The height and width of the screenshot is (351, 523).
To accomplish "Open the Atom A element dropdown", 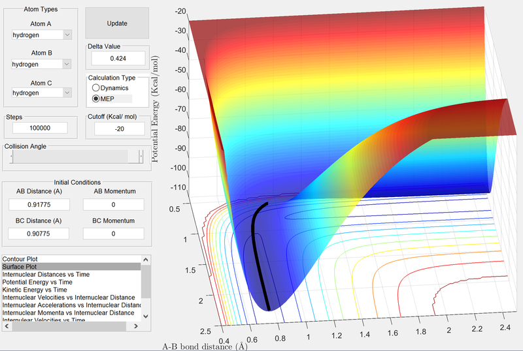I will coord(42,35).
